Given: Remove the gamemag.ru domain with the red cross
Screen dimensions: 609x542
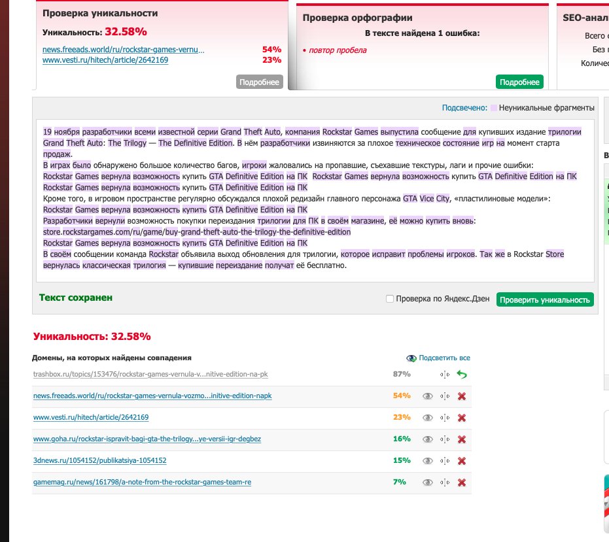Looking at the screenshot, I should click(461, 483).
